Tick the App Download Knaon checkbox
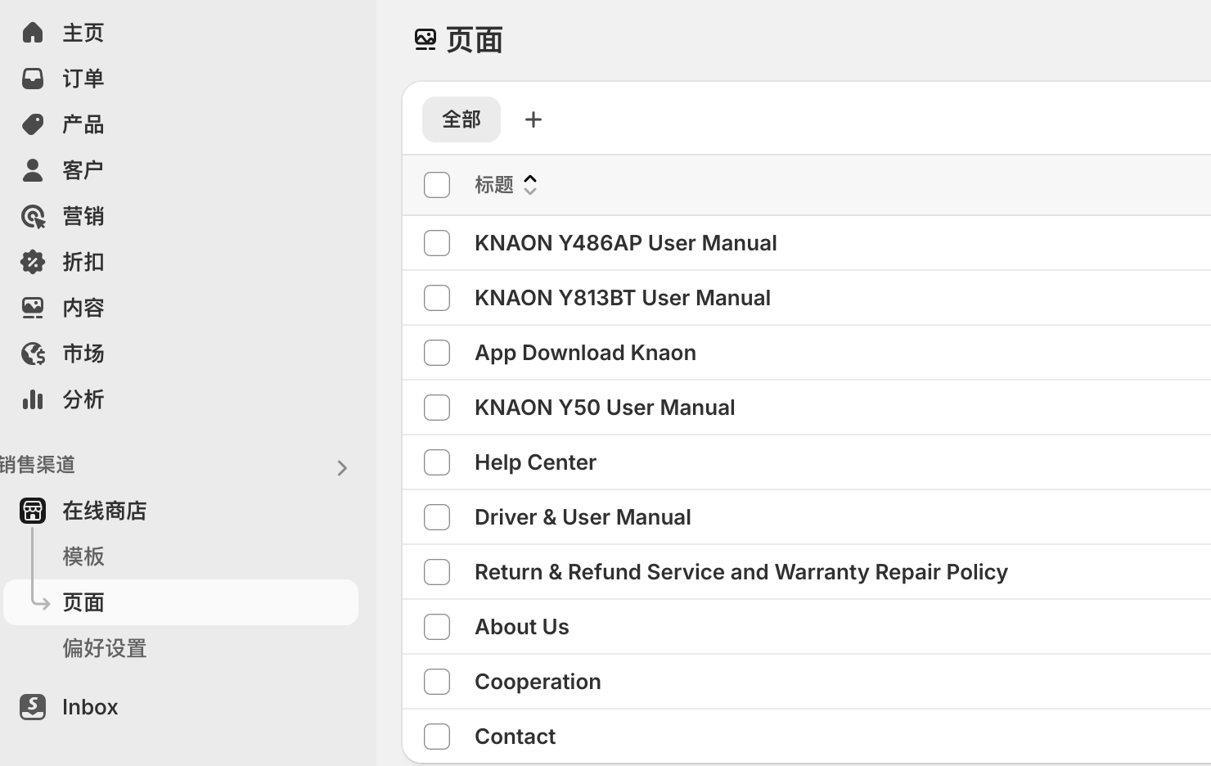 437,353
